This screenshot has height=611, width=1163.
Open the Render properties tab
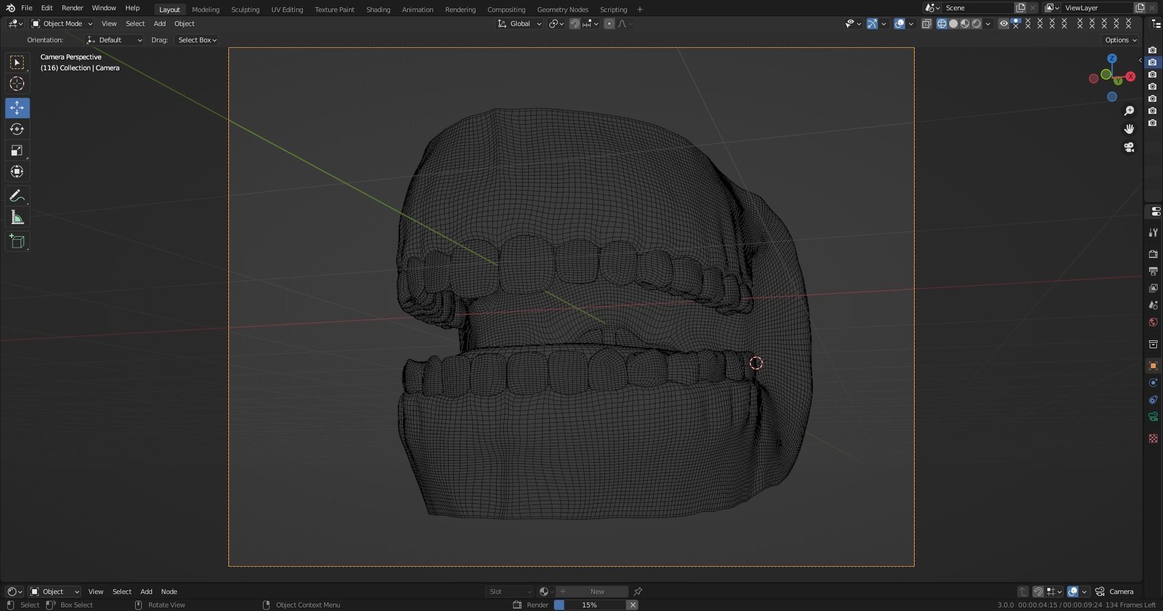[1153, 254]
